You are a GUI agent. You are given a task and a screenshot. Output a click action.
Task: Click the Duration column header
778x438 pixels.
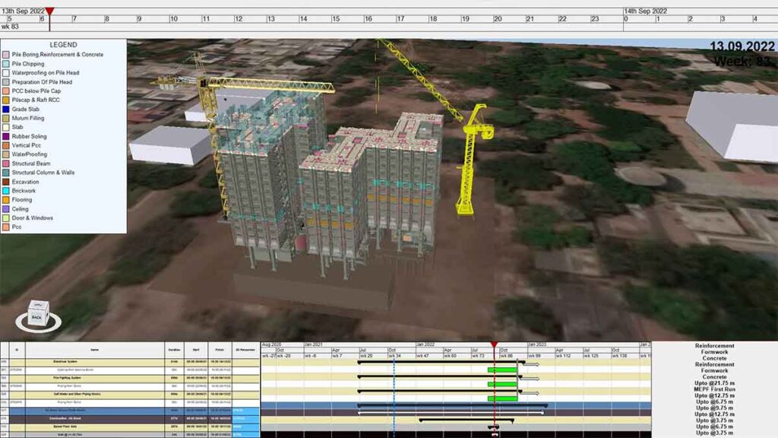(174, 350)
